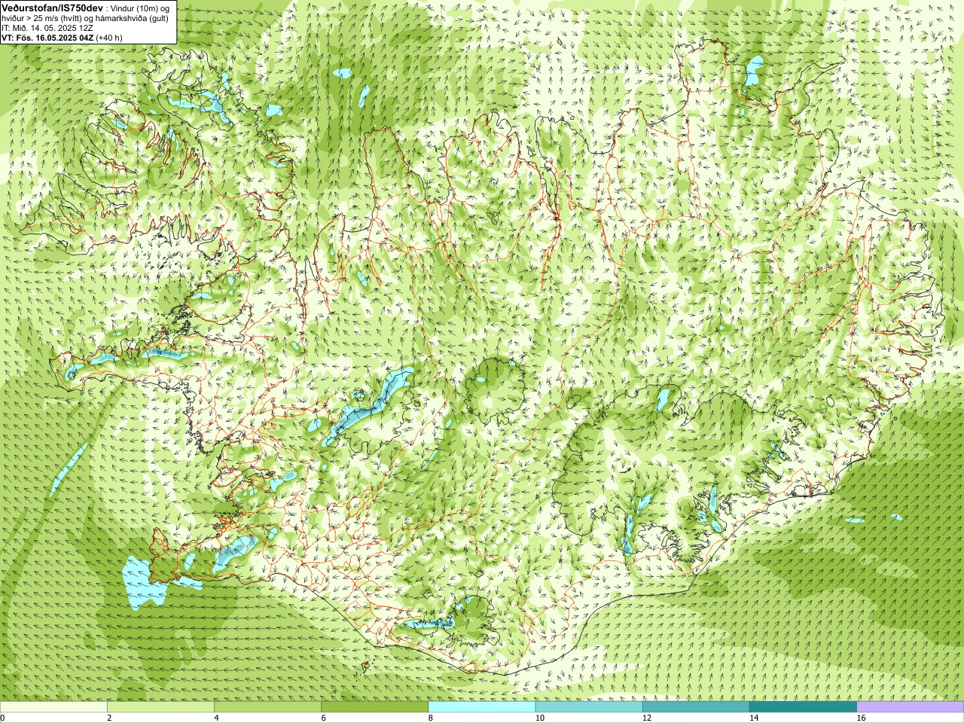Image resolution: width=964 pixels, height=723 pixels.
Task: Click the legend scale label "6"
Action: 323,718
